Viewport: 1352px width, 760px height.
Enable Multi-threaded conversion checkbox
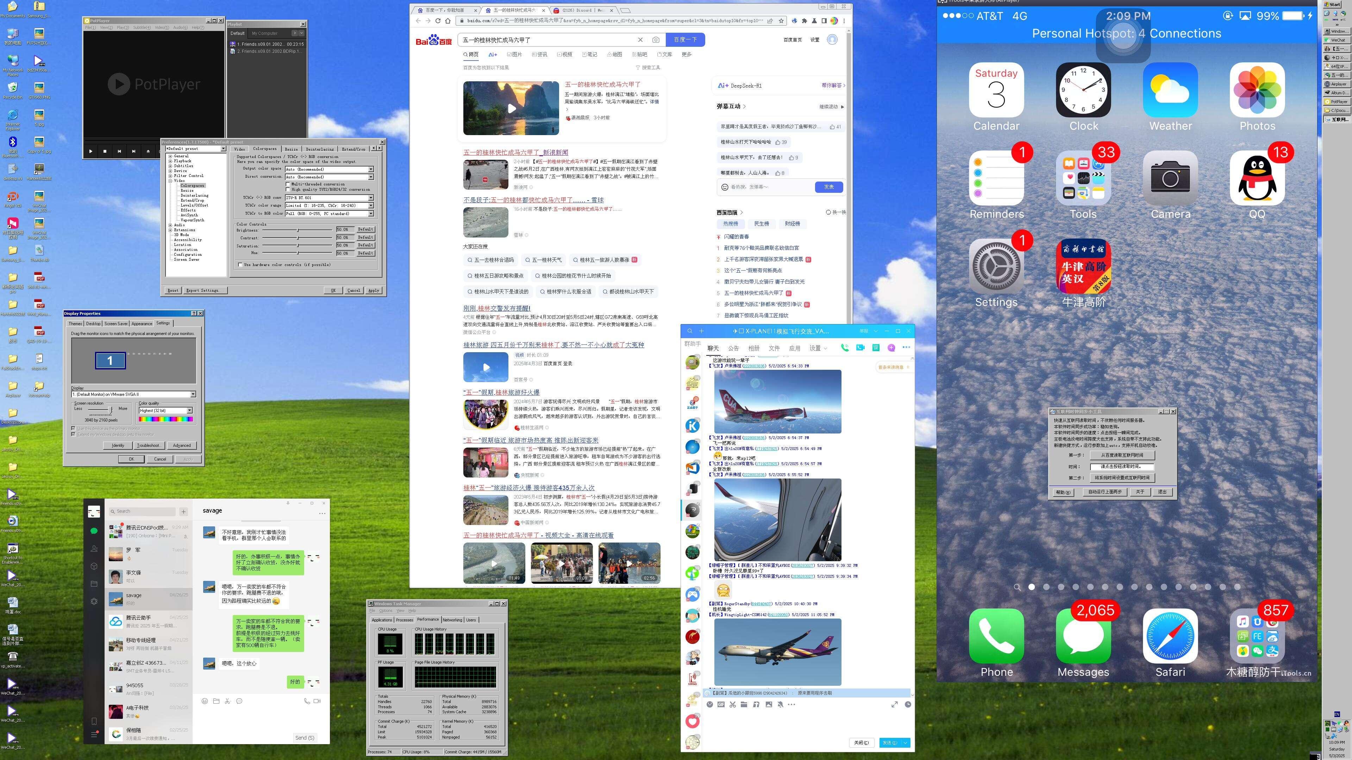point(288,184)
